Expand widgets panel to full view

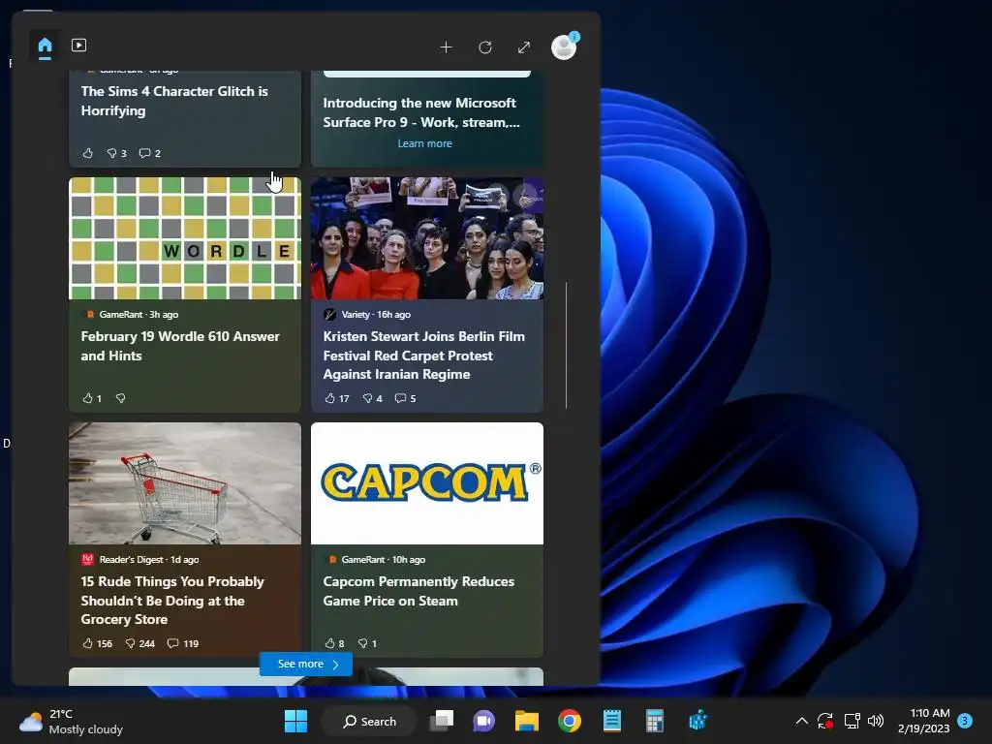[x=524, y=47]
